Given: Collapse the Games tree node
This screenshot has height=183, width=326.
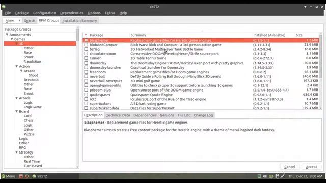Looking at the screenshot, I should point(12,39).
